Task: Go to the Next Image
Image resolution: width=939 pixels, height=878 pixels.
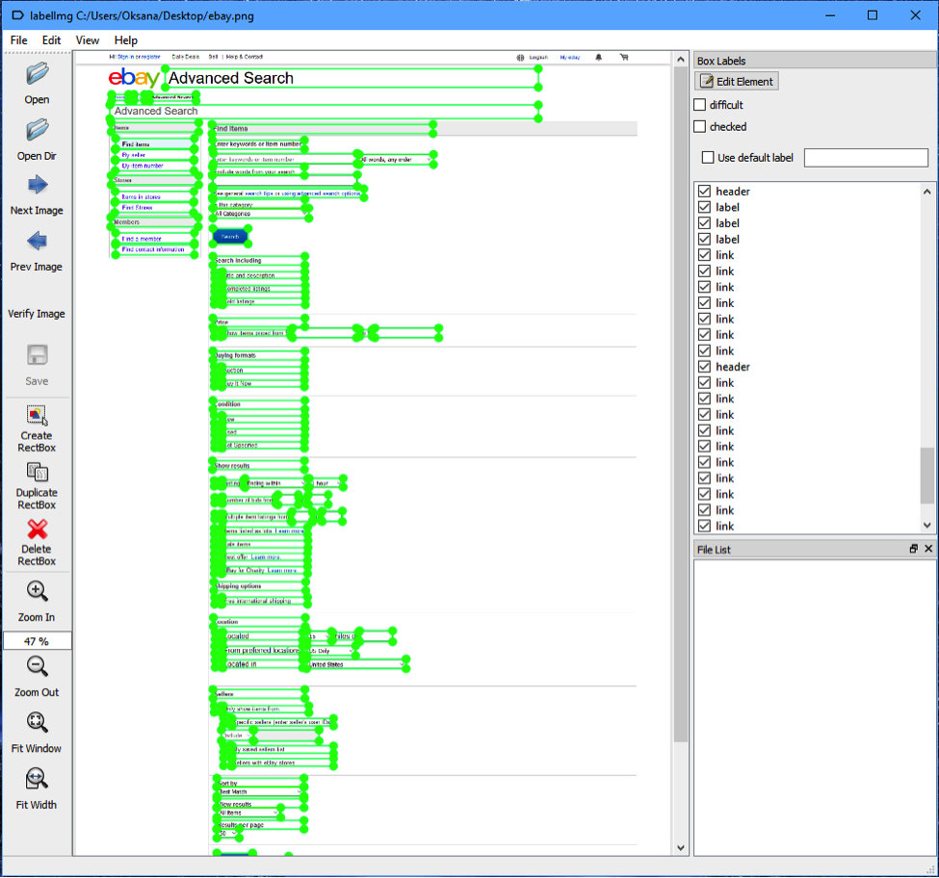Action: click(37, 185)
